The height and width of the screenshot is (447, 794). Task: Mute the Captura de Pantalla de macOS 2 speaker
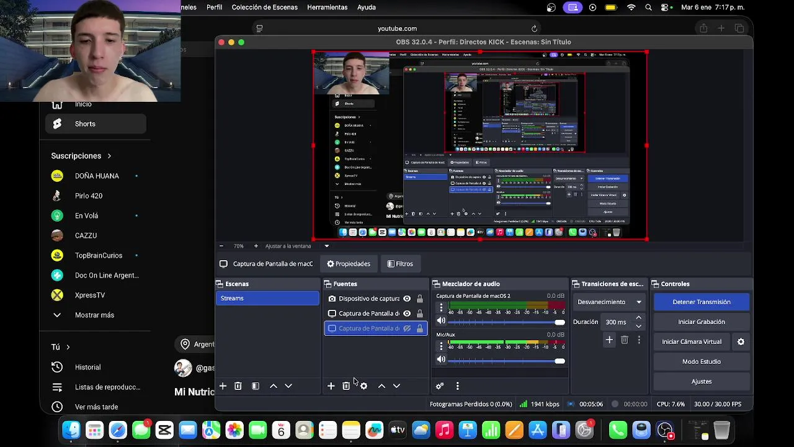click(441, 321)
